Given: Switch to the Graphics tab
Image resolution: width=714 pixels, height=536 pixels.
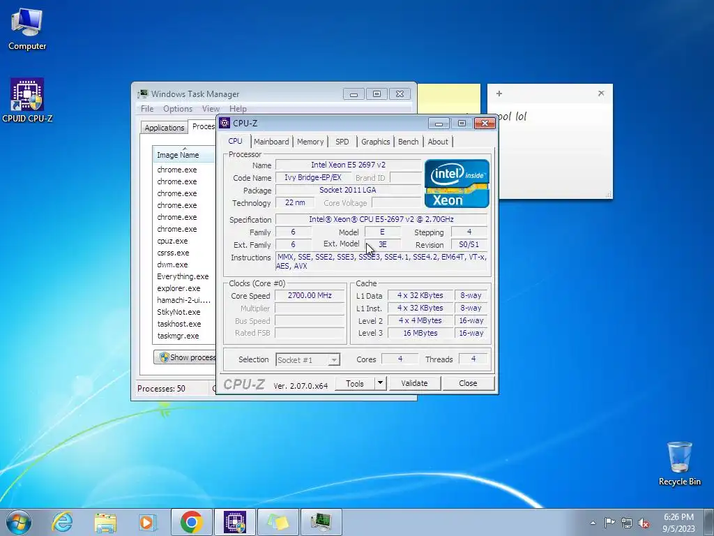Looking at the screenshot, I should pos(376,141).
